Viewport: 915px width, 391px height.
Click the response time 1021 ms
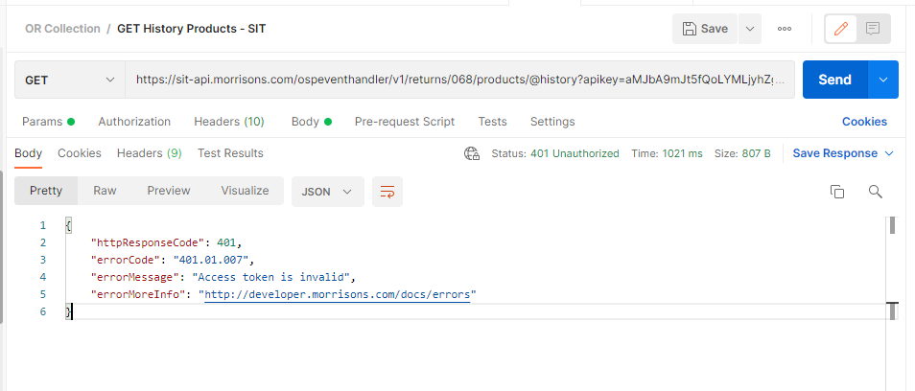pos(682,154)
